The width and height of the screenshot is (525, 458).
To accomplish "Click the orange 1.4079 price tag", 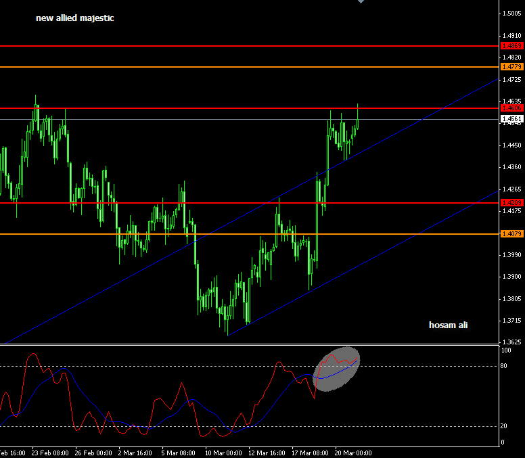I will click(x=511, y=234).
